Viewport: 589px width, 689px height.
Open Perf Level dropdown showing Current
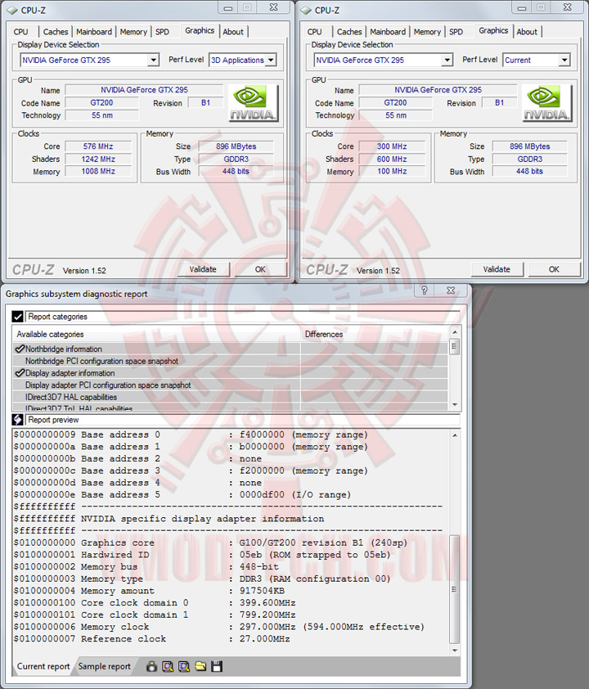564,60
